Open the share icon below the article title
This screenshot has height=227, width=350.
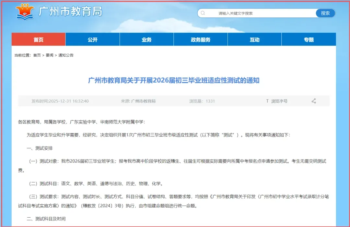(313, 101)
